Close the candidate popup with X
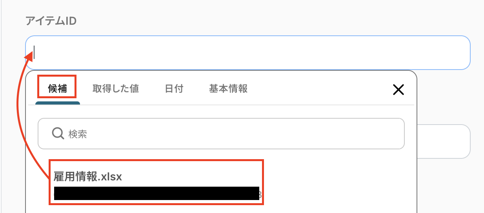This screenshot has width=484, height=213. (398, 90)
